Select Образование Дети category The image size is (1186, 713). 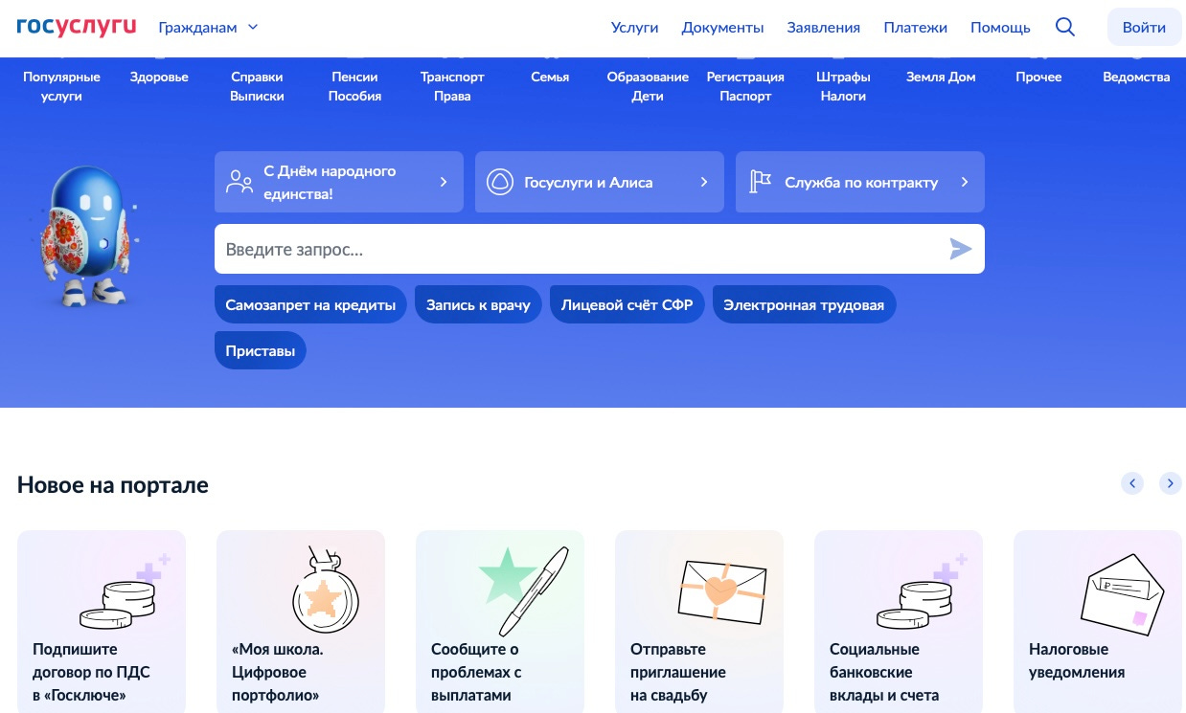tap(648, 86)
